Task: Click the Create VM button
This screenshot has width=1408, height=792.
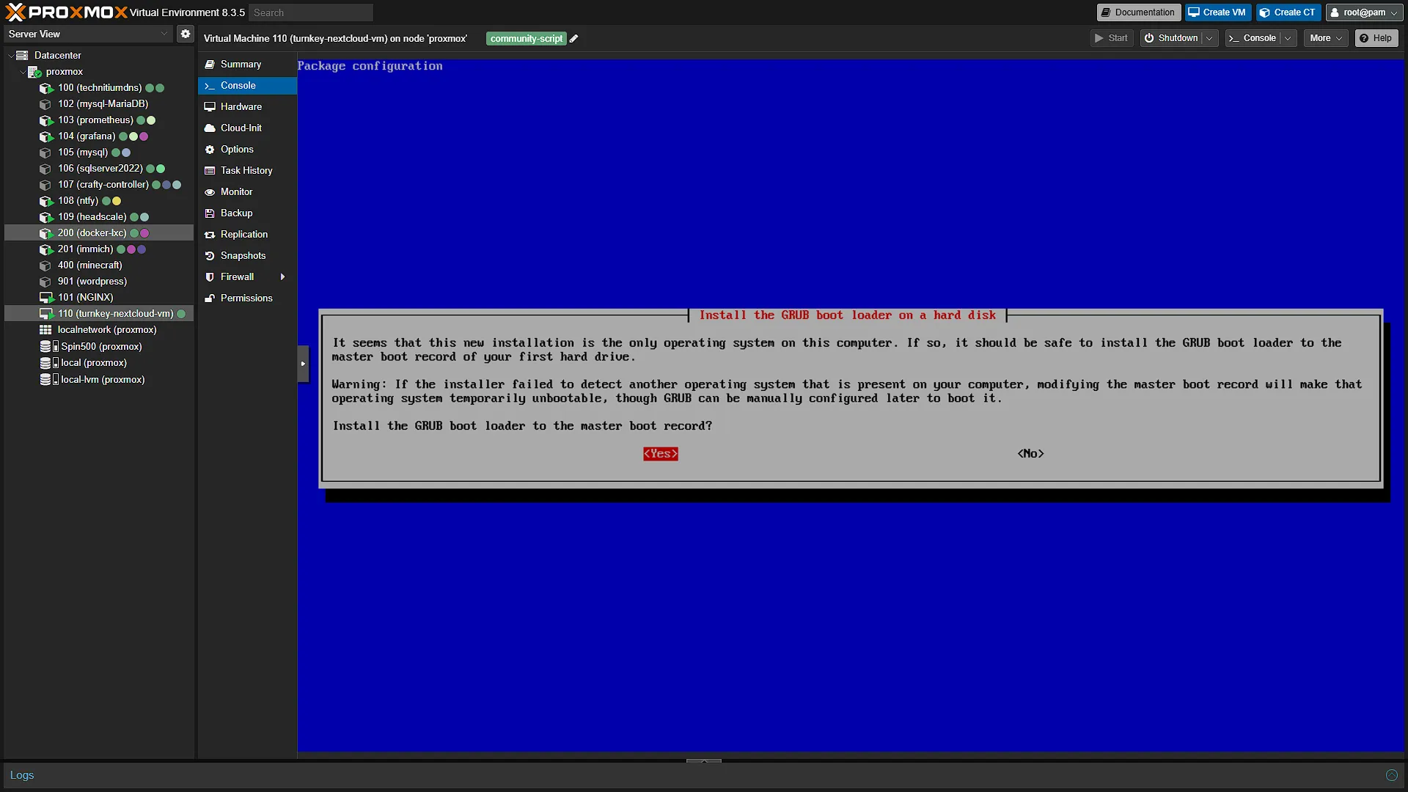Action: coord(1217,12)
